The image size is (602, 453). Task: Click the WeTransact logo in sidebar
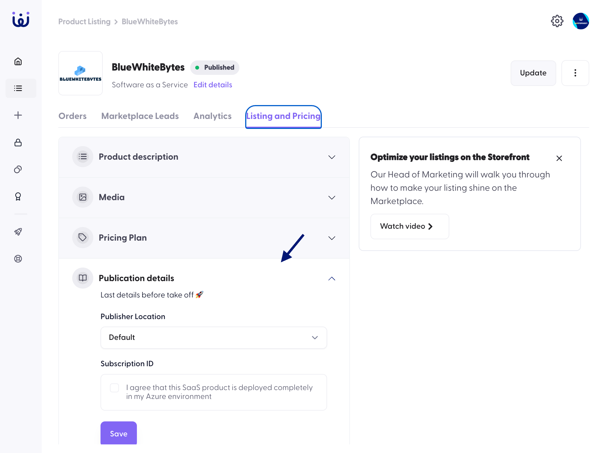21,19
